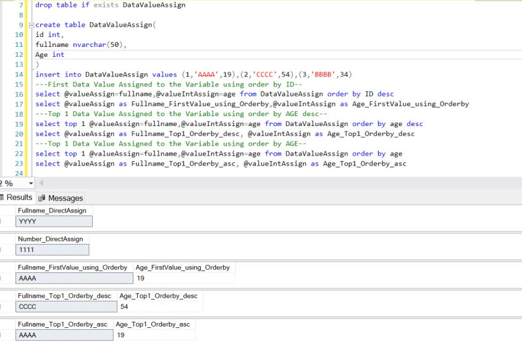Select 19 cell under Age_FirstValue_using_Orderby
Image resolution: width=522 pixels, height=344 pixels.
pyautogui.click(x=184, y=279)
